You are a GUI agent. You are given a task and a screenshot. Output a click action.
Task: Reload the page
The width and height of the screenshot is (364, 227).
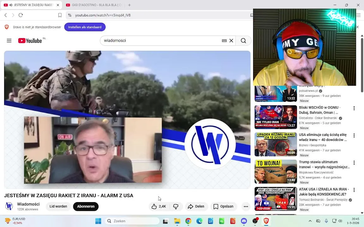(x=21, y=15)
